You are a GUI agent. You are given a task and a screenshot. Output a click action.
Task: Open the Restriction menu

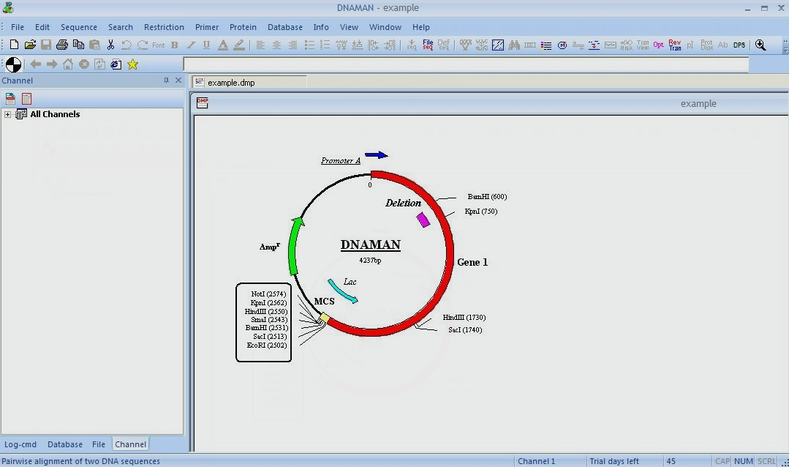(x=164, y=27)
